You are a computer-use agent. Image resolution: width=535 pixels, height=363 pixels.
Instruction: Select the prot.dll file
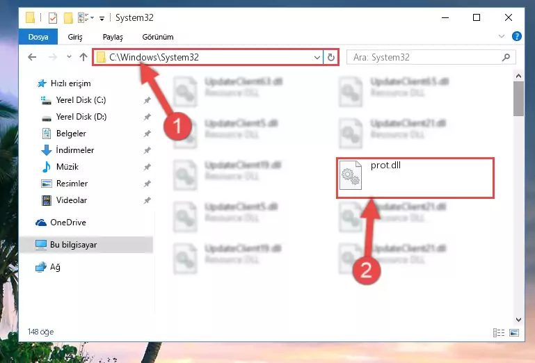point(415,178)
